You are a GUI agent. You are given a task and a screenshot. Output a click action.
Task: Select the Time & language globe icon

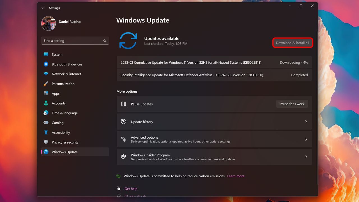tap(46, 113)
